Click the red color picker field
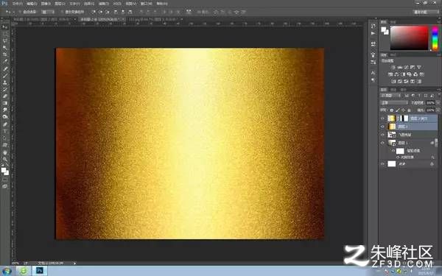The image size is (442, 276). click(x=409, y=38)
